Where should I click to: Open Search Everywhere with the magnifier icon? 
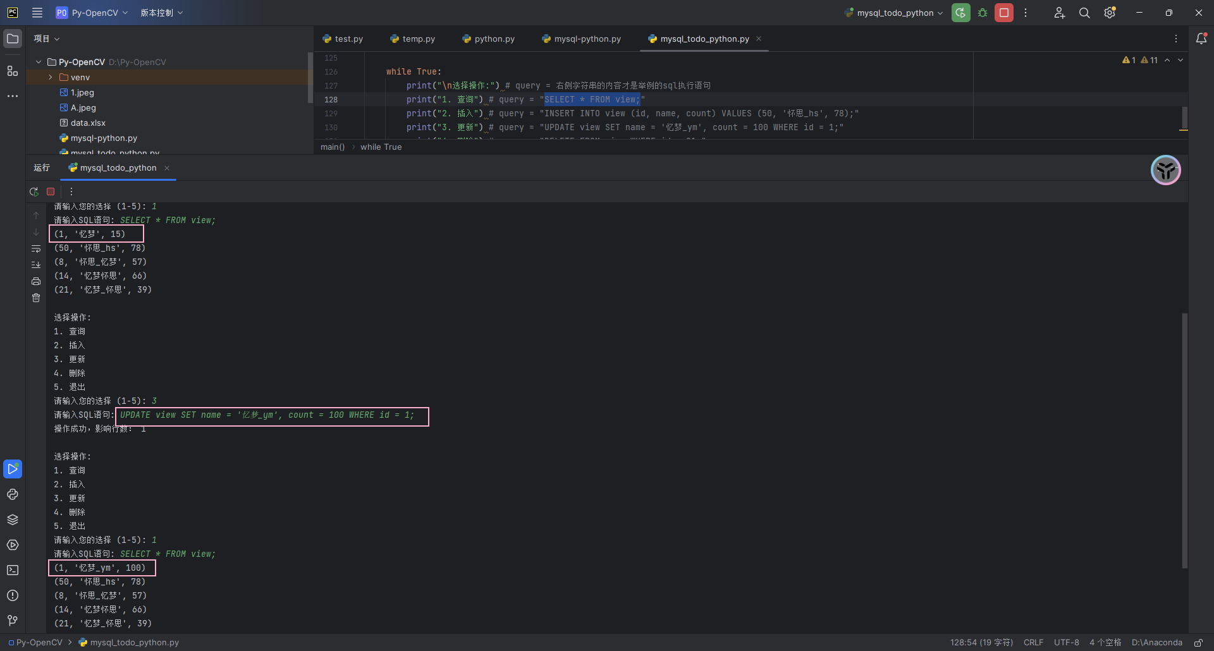click(x=1084, y=13)
